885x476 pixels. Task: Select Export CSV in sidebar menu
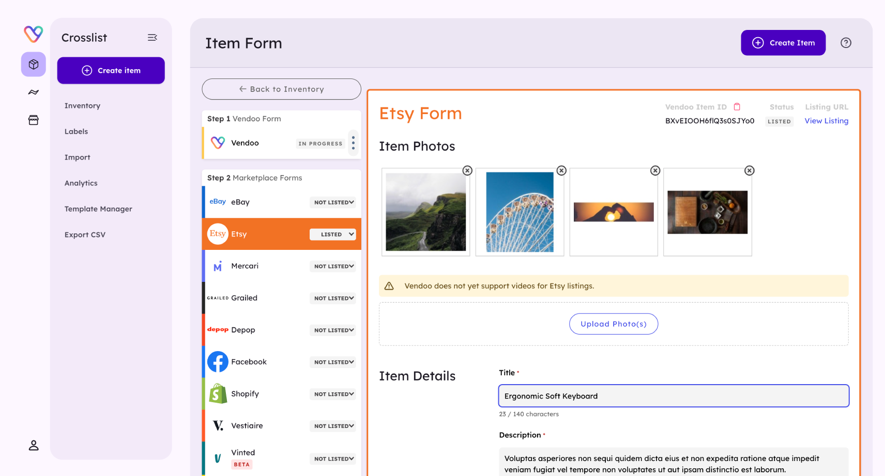click(x=85, y=235)
